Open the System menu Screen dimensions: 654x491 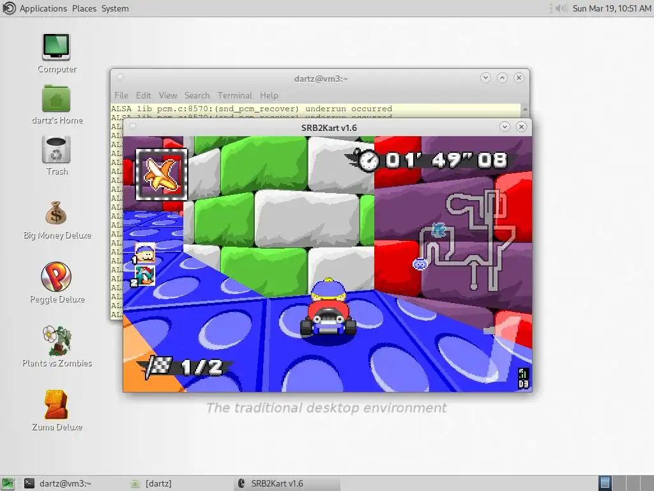pyautogui.click(x=115, y=8)
